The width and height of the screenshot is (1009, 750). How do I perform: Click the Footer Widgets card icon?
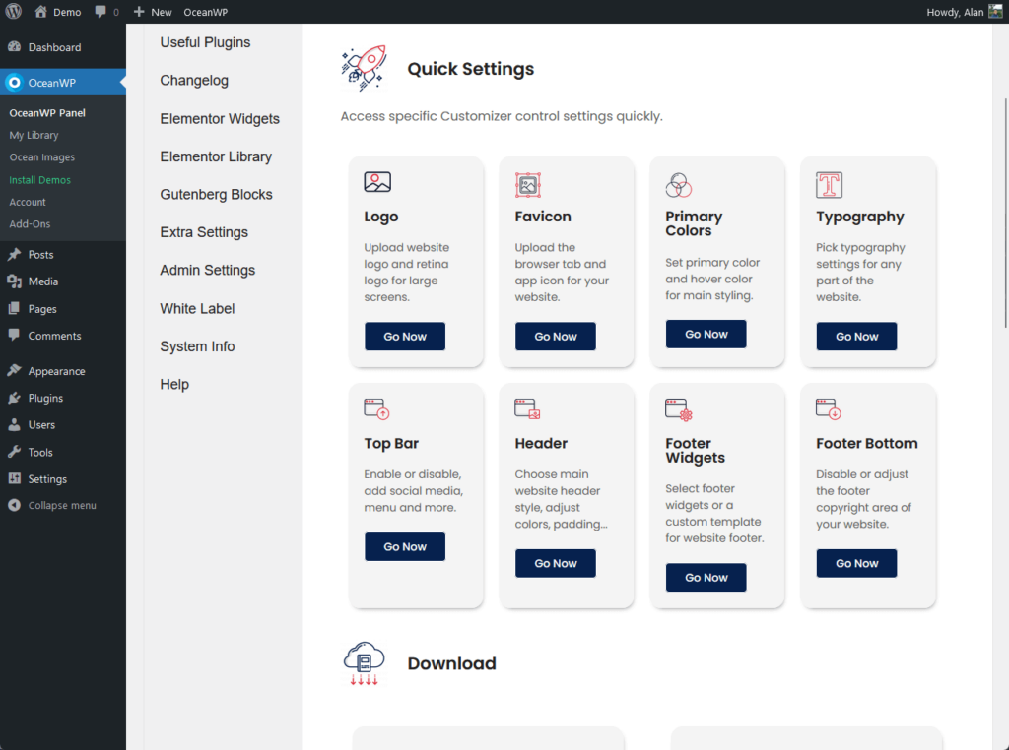click(x=678, y=410)
